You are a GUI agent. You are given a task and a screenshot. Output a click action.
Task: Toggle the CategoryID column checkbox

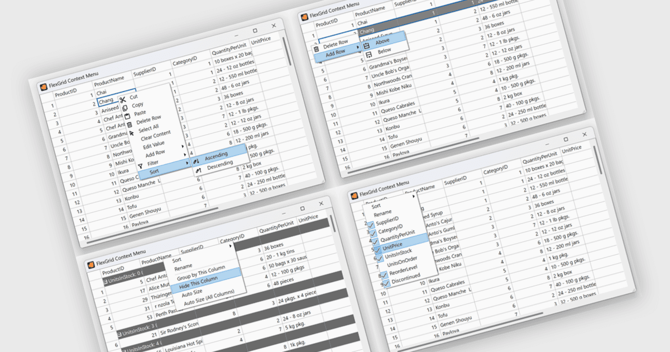click(x=373, y=232)
